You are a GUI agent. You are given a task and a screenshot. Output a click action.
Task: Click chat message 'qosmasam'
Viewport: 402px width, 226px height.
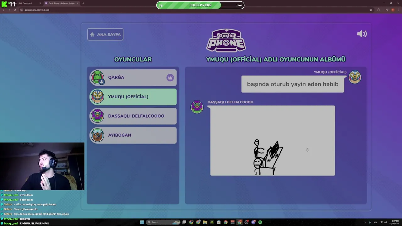tap(26, 200)
